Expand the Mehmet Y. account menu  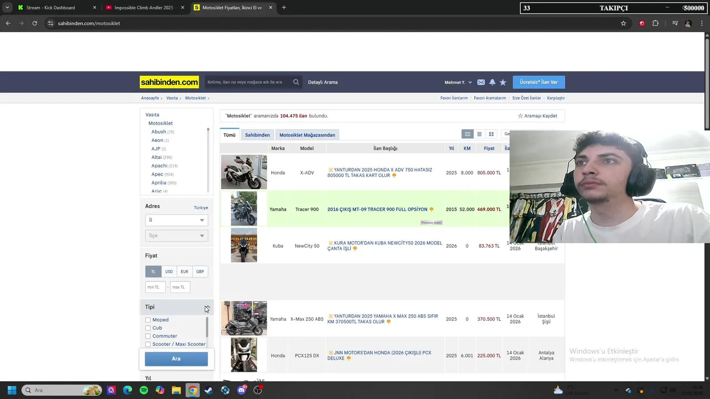click(x=458, y=82)
